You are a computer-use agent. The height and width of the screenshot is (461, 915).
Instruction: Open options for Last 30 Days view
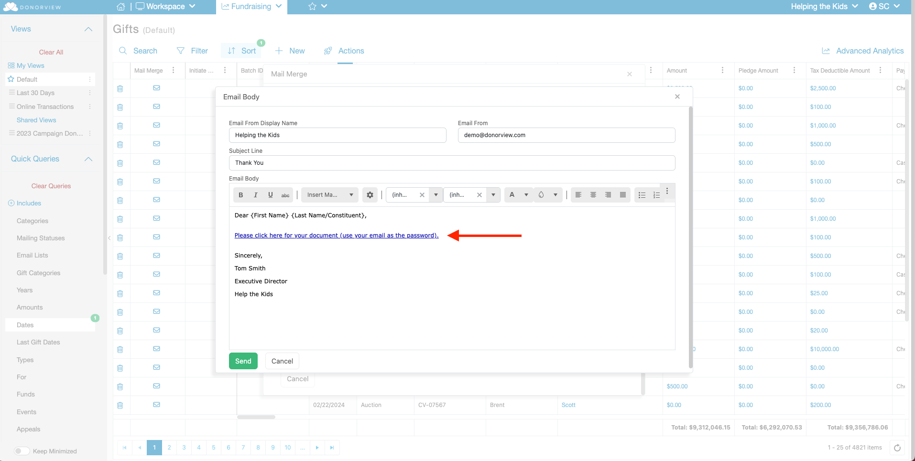(x=90, y=93)
